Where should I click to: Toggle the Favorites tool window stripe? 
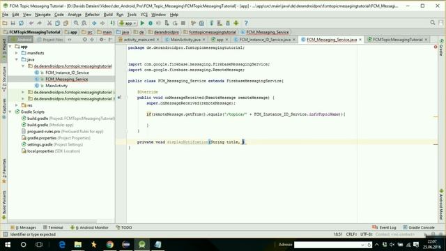[x=4, y=171]
